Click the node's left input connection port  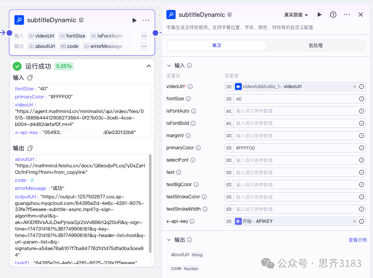(10, 33)
